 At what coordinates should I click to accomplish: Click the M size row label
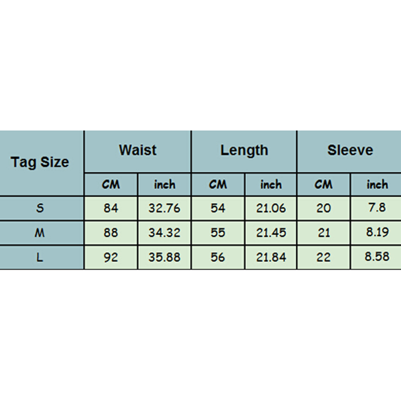40,233
